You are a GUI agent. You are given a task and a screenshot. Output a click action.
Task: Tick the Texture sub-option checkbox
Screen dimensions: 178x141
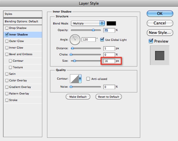point(10,67)
